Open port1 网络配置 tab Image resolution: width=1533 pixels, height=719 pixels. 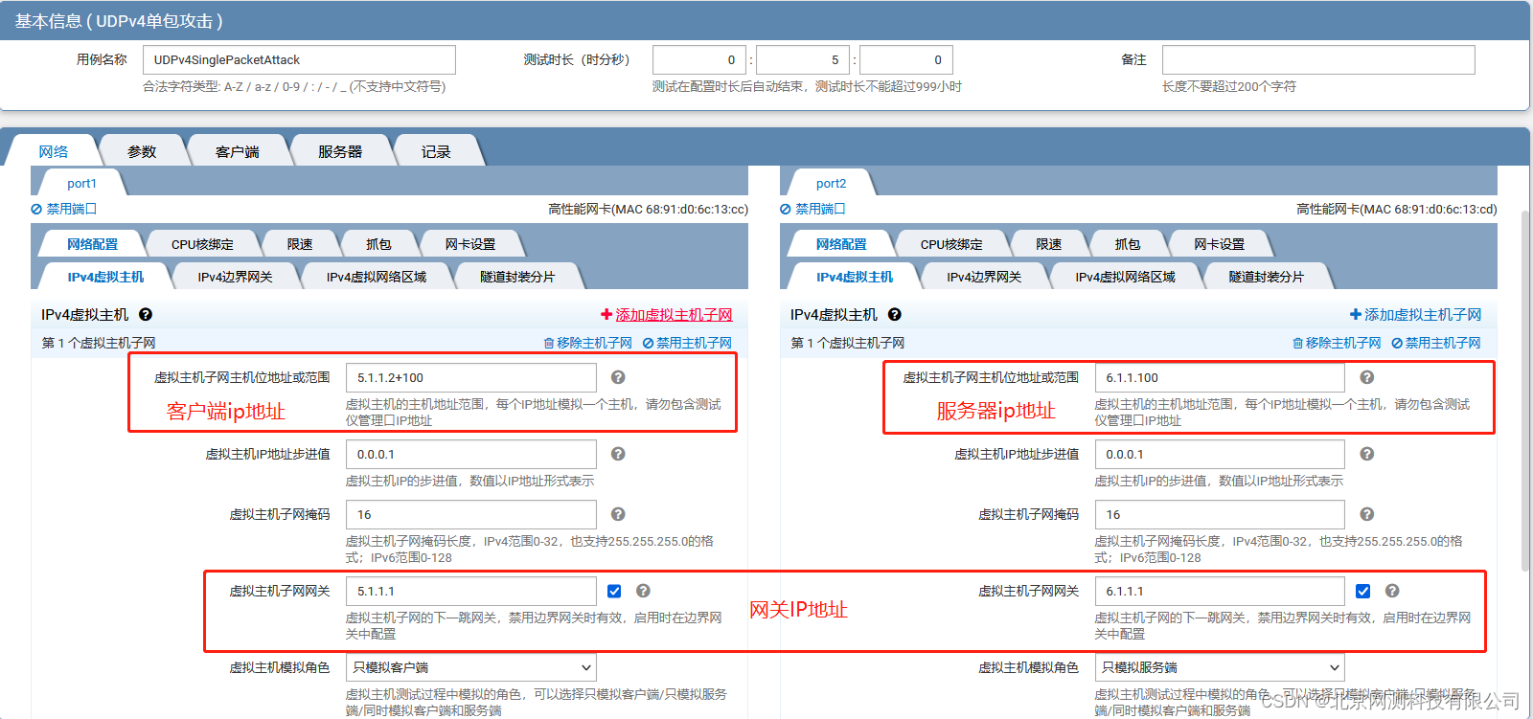pyautogui.click(x=92, y=244)
